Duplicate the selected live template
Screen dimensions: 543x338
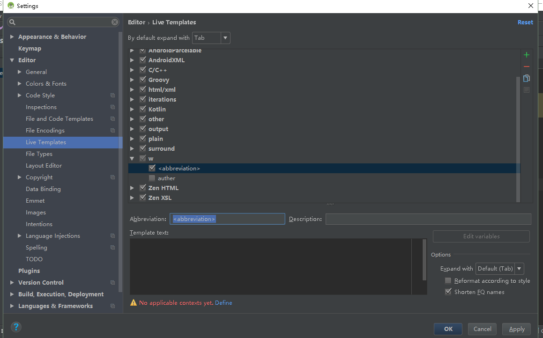click(527, 78)
